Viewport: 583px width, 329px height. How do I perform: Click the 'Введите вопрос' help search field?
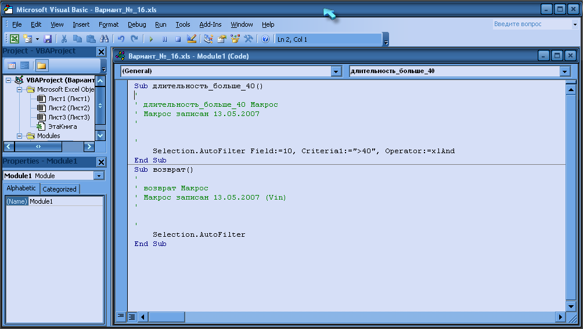[x=532, y=24]
